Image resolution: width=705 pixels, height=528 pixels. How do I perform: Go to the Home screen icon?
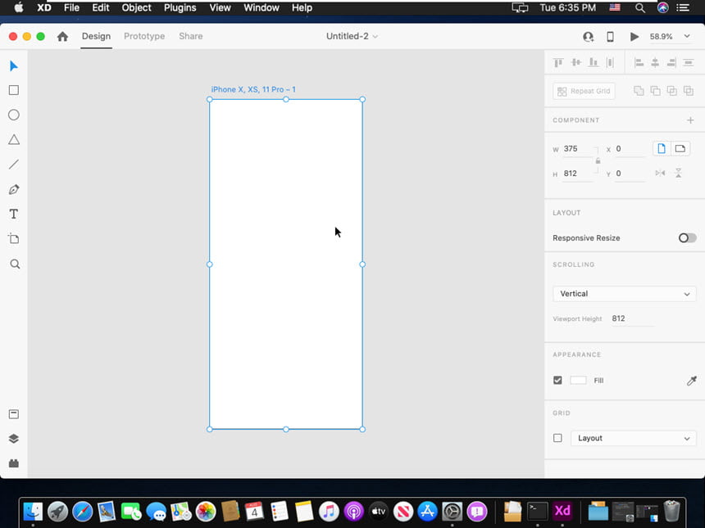point(62,36)
